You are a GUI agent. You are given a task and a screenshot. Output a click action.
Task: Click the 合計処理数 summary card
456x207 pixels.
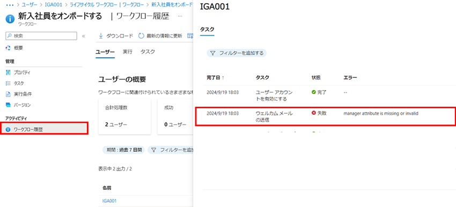(125, 116)
